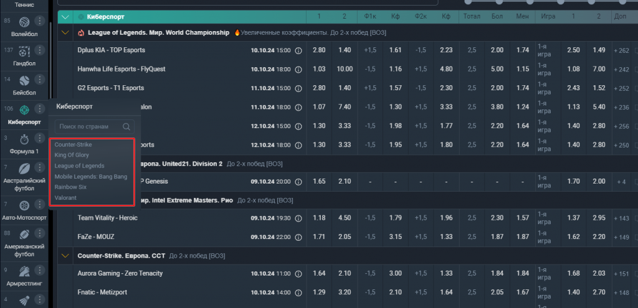638x308 pixels.
Task: Open the Австралийский футбол icon
Action: (24, 168)
